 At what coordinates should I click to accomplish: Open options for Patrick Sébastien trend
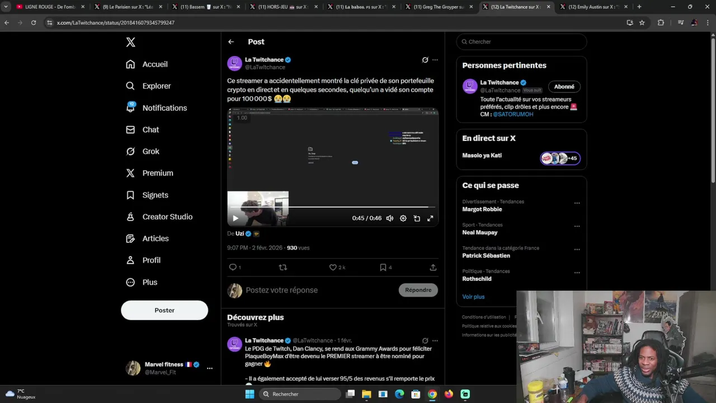577,250
